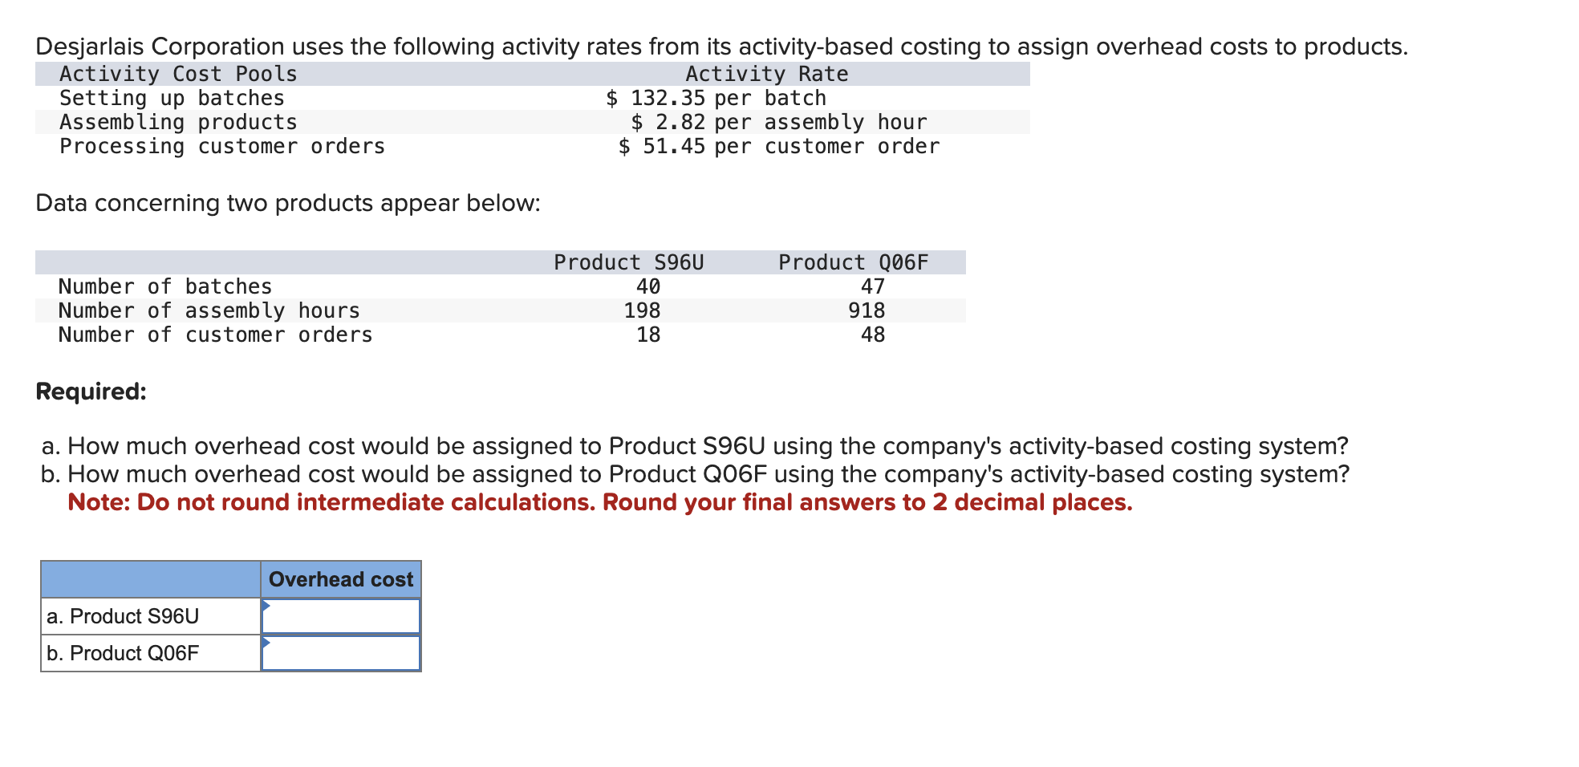The image size is (1579, 767).
Task: Click the value 48 for customer orders
Action: tap(871, 335)
